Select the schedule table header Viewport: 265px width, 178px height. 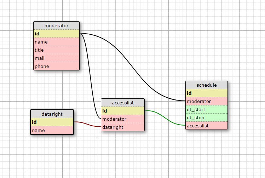pyautogui.click(x=207, y=85)
